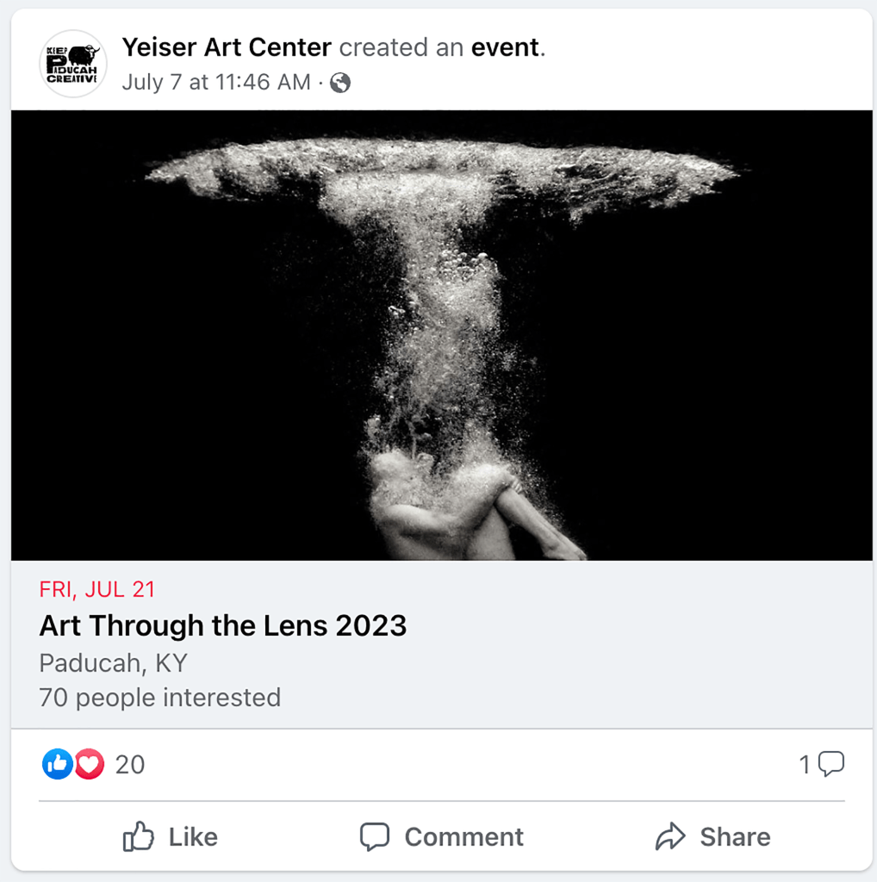Click the comment bubble count icon
Screen dimensions: 877x882
point(830,764)
